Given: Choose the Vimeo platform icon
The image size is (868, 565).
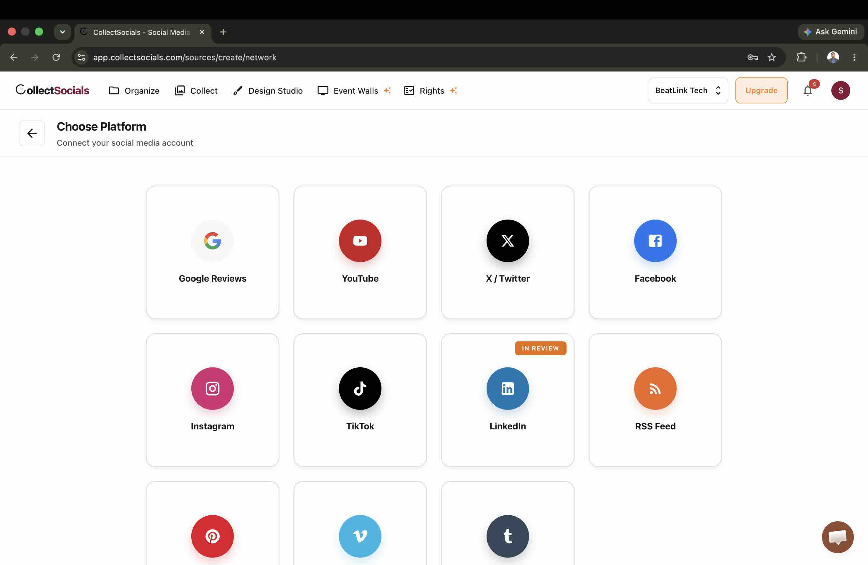Looking at the screenshot, I should (360, 536).
